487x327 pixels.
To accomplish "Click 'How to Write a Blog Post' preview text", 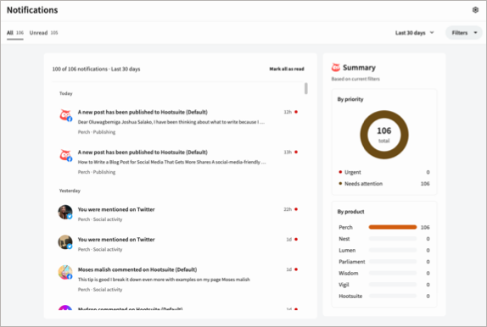I will pos(171,162).
